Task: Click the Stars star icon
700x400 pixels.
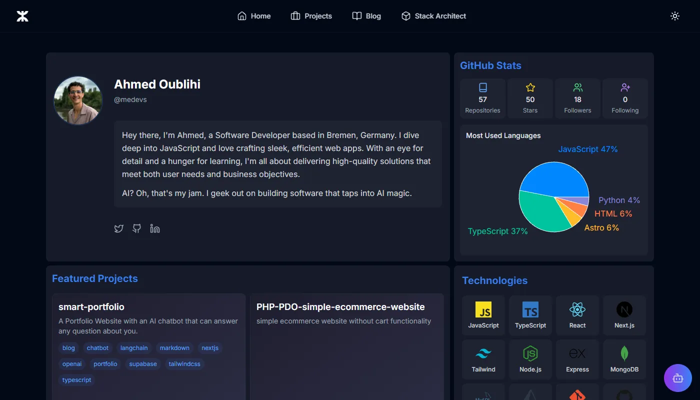Action: pos(530,87)
